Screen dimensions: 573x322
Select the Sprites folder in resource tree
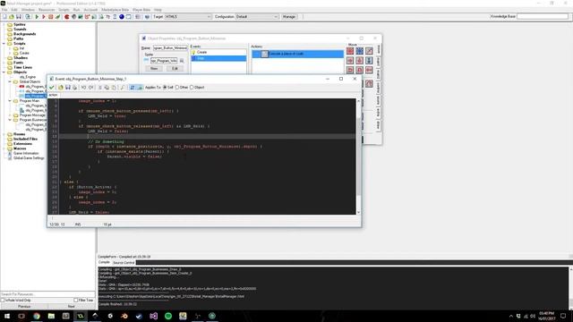[20, 24]
